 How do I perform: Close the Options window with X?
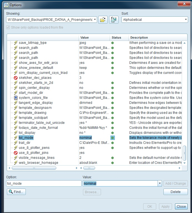pyautogui.click(x=184, y=4)
